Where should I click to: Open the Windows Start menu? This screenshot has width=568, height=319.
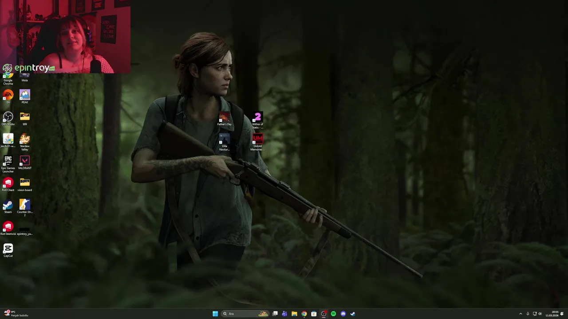click(x=215, y=314)
